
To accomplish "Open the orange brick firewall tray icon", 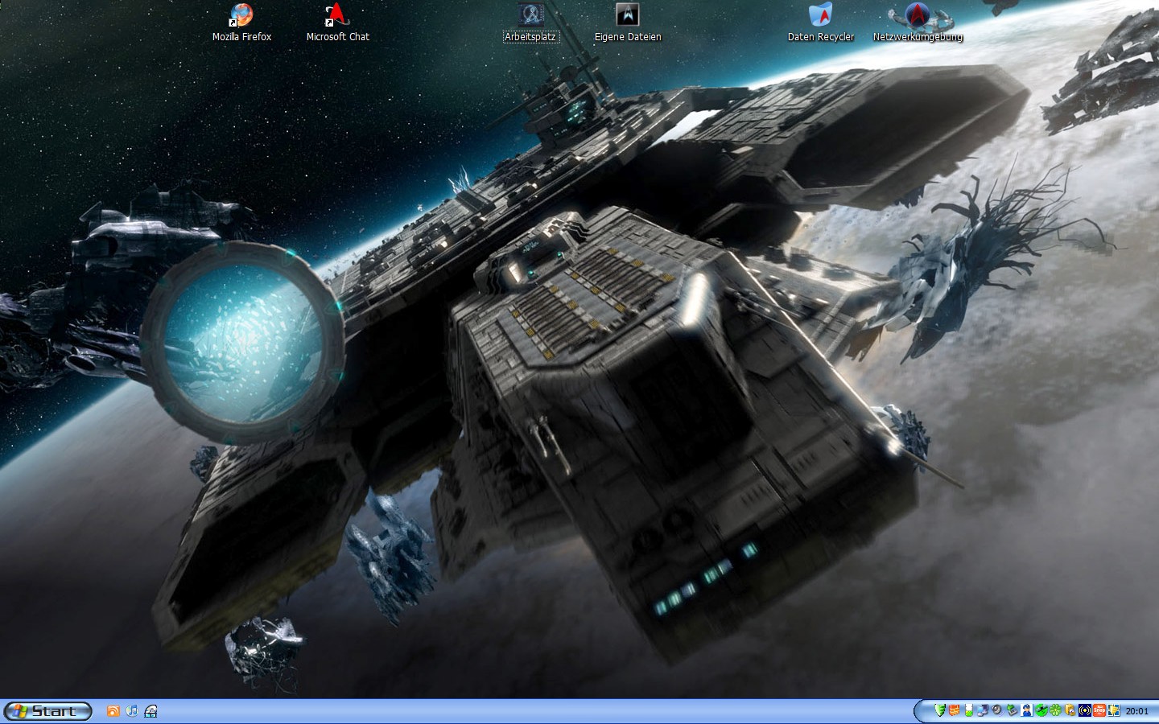I will point(954,710).
